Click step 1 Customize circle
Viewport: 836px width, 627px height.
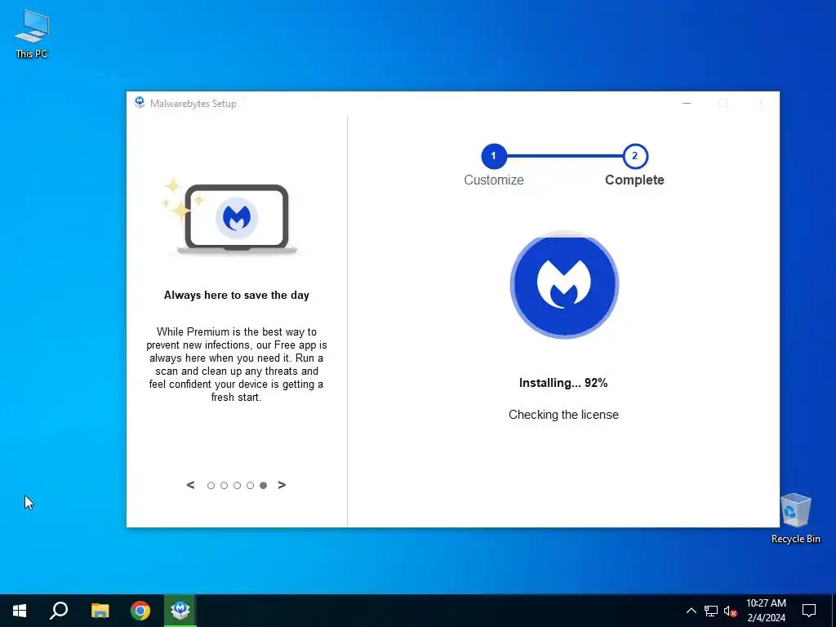click(493, 156)
